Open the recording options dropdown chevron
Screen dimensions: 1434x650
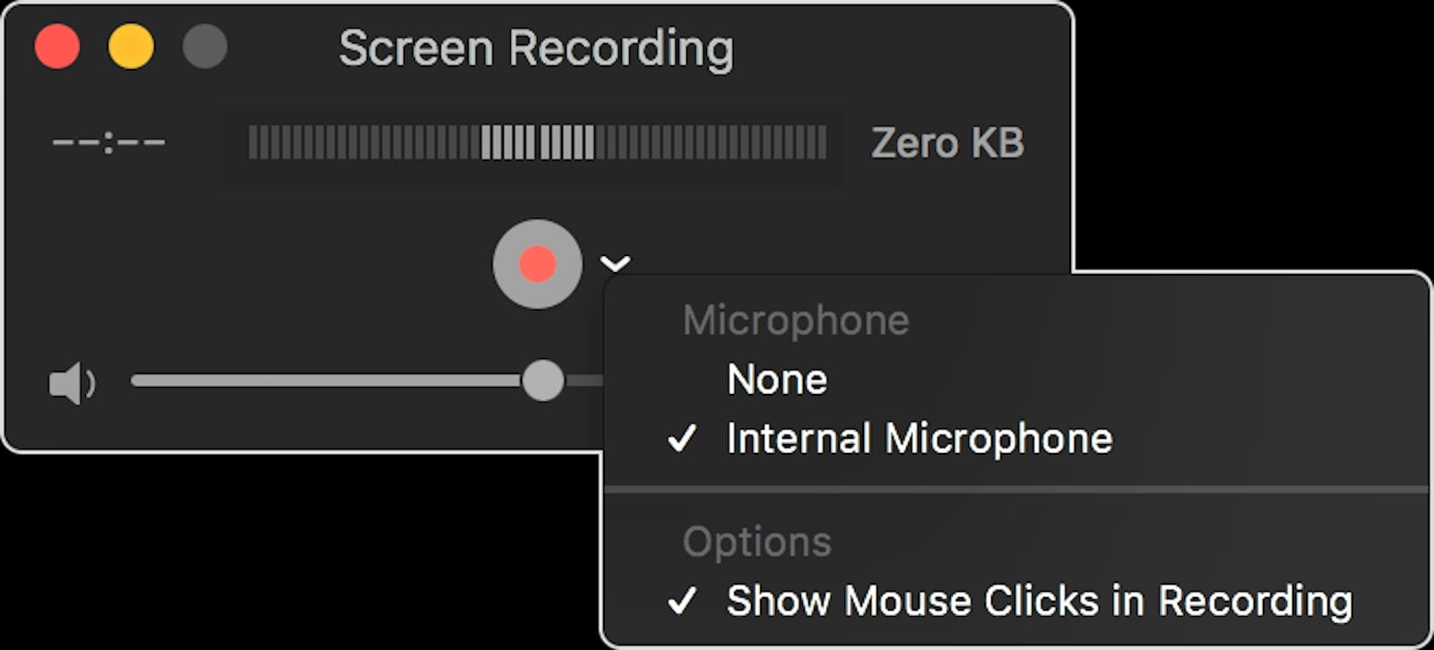(x=615, y=263)
